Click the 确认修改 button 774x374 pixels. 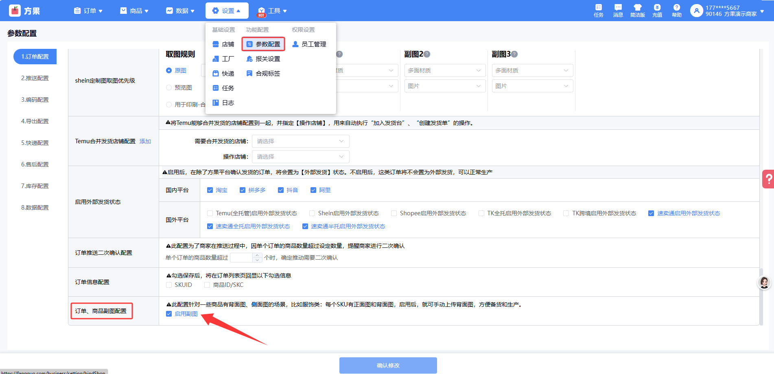click(388, 365)
